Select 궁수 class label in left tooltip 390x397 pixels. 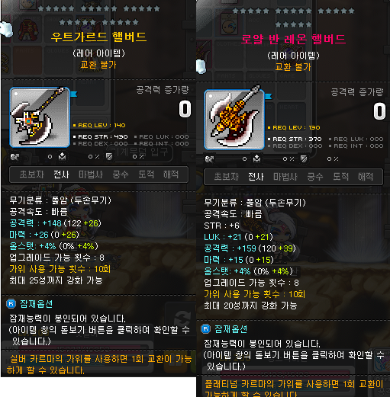coord(121,174)
